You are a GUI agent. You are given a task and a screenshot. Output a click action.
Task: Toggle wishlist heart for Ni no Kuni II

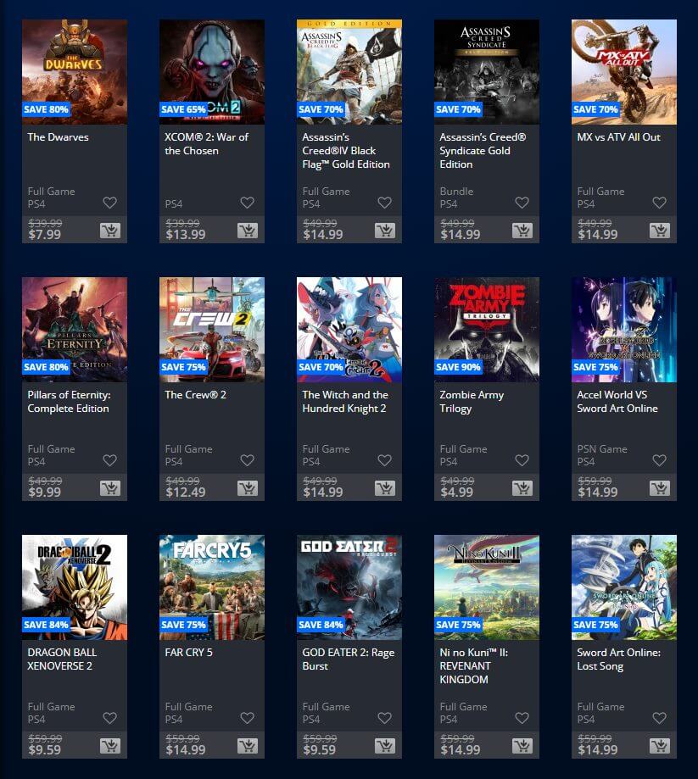(x=522, y=718)
